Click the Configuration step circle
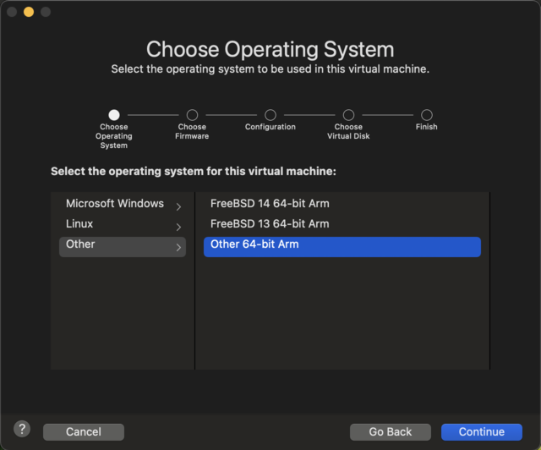Image resolution: width=541 pixels, height=450 pixels. click(270, 115)
